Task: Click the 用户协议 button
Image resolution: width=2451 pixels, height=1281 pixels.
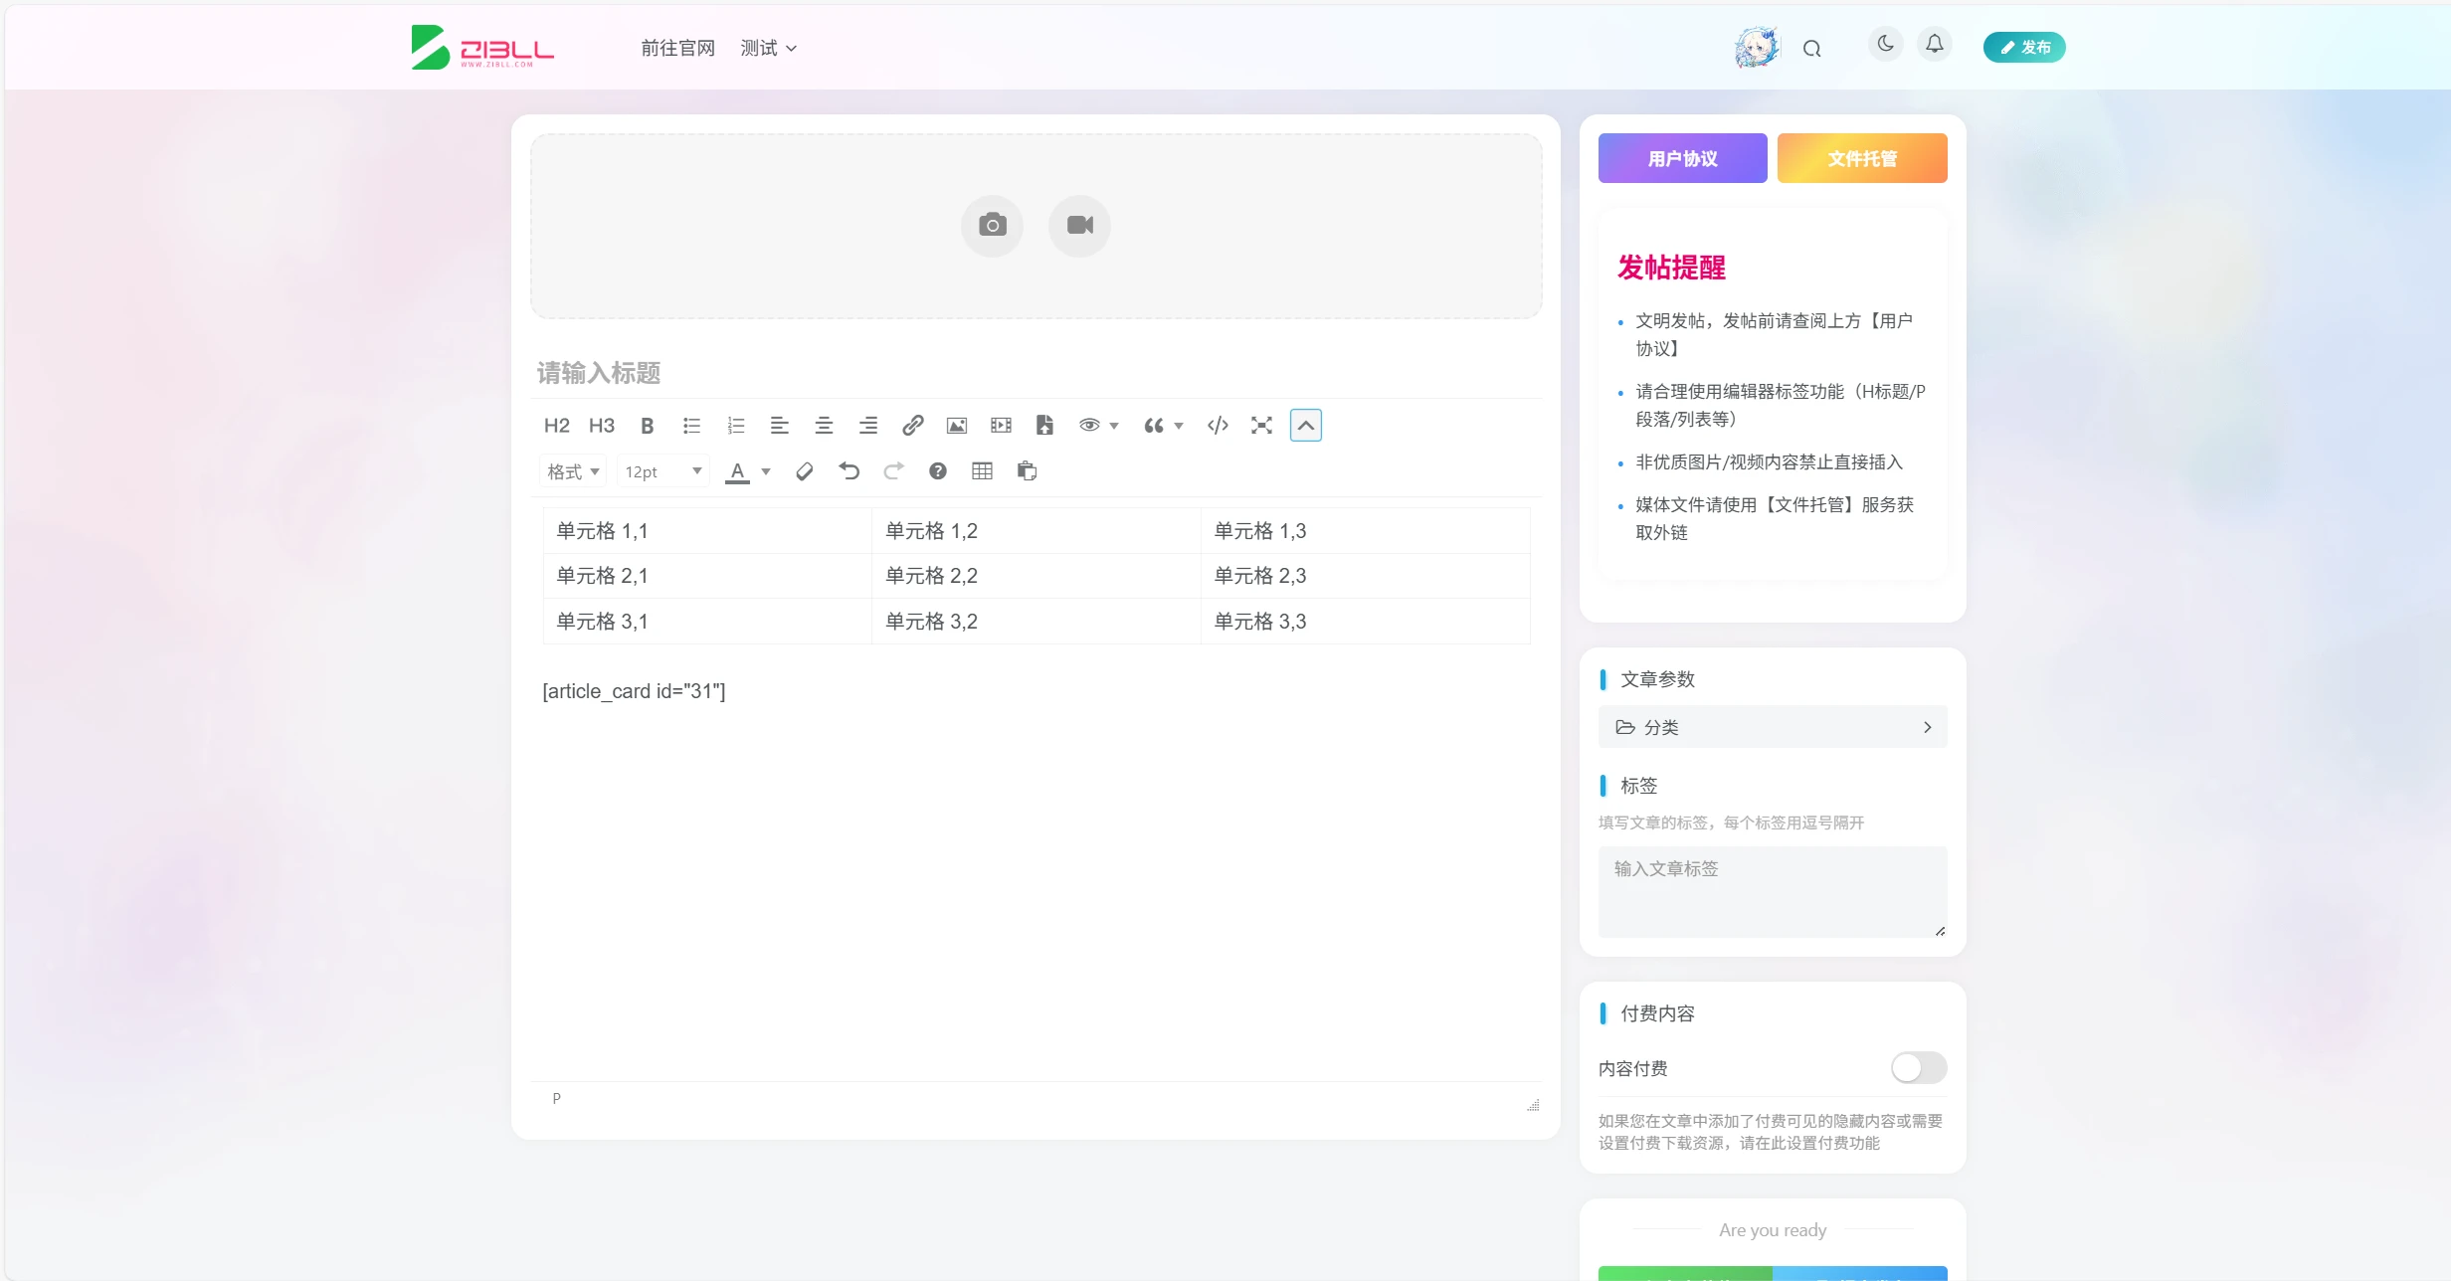Action: [1682, 158]
